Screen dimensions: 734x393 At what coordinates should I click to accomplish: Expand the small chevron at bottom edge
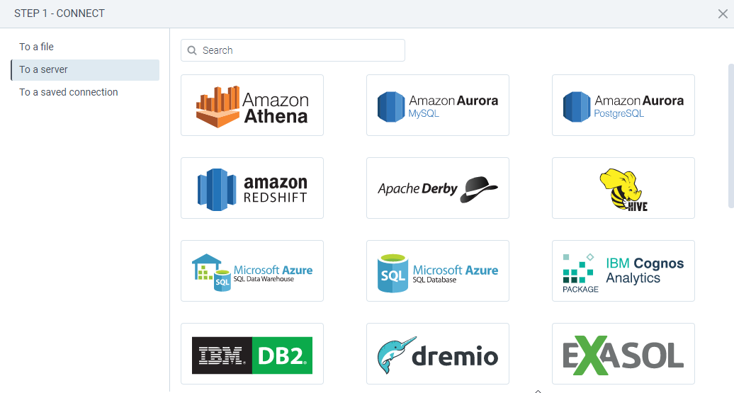pos(538,389)
